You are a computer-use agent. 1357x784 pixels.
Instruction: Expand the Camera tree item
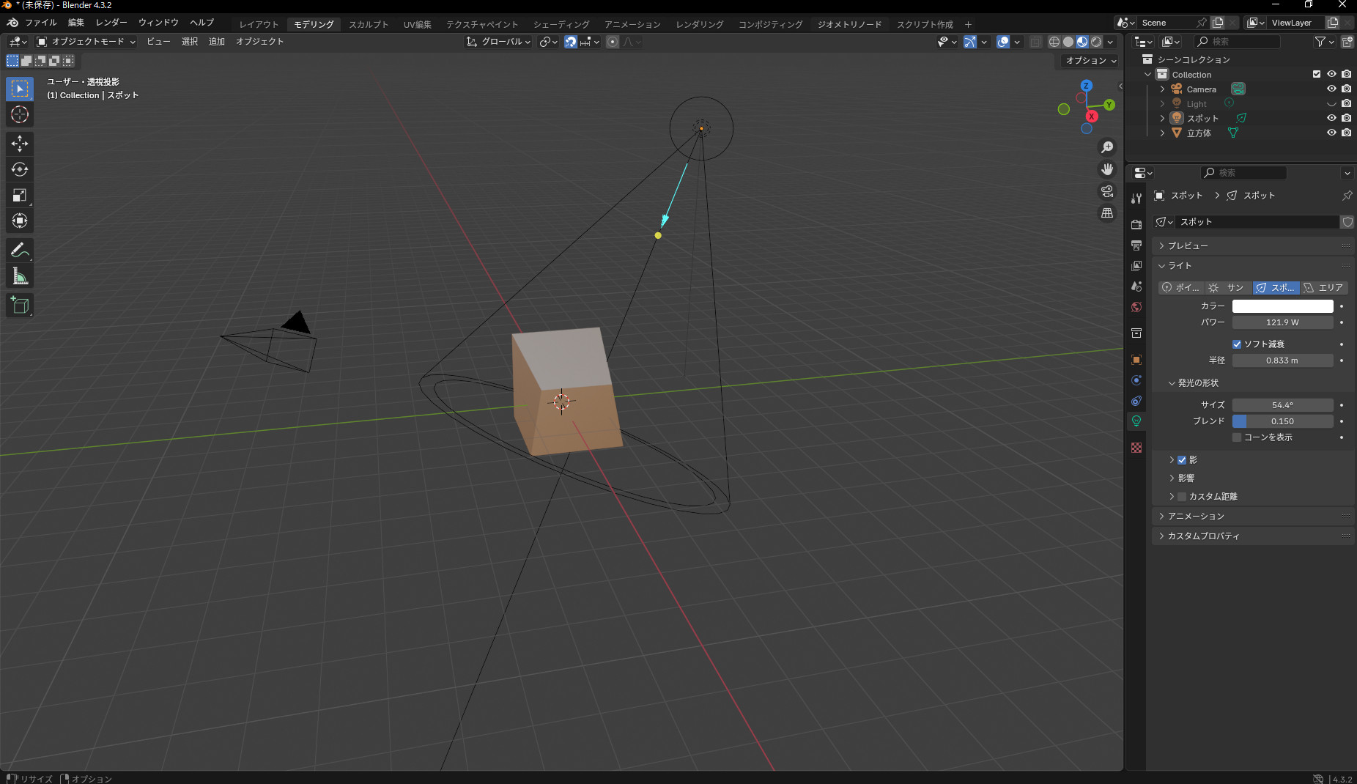(x=1162, y=89)
